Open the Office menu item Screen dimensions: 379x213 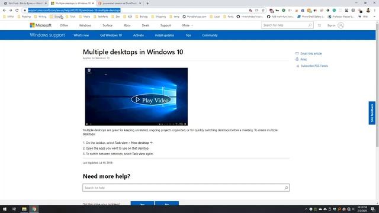point(64,25)
